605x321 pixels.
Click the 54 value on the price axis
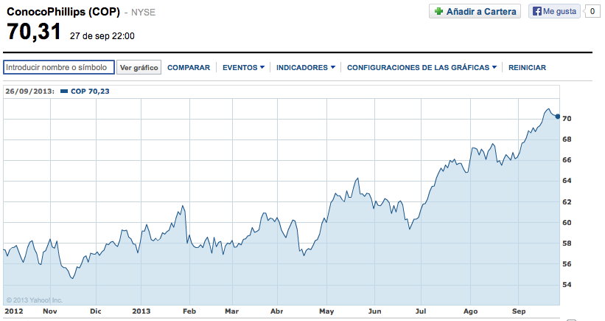tap(567, 285)
